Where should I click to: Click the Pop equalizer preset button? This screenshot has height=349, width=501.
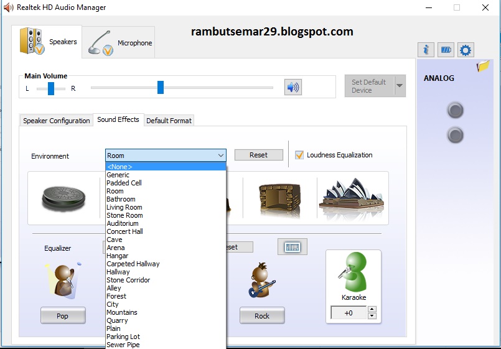(x=63, y=316)
